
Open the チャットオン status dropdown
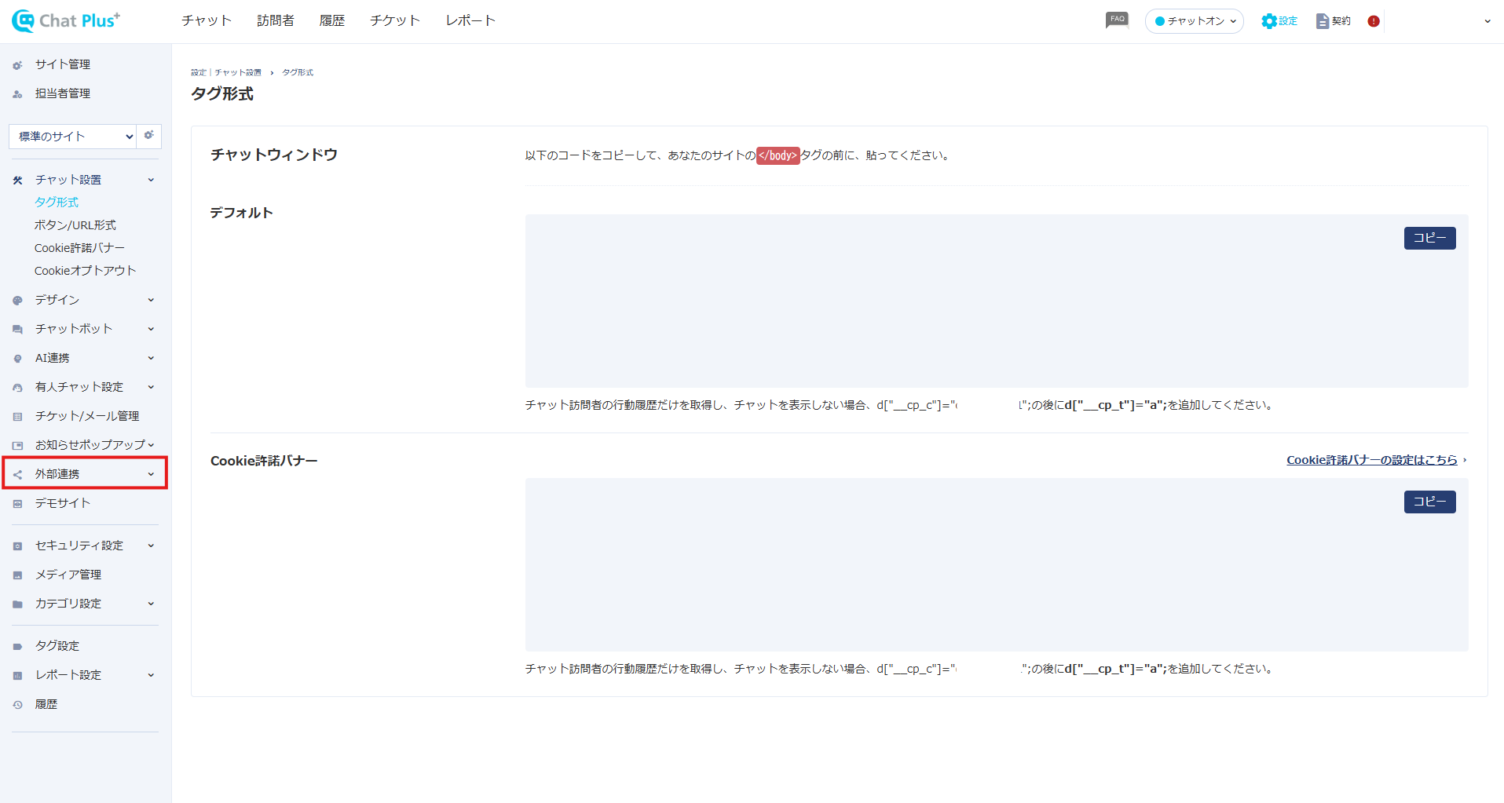[x=1195, y=21]
